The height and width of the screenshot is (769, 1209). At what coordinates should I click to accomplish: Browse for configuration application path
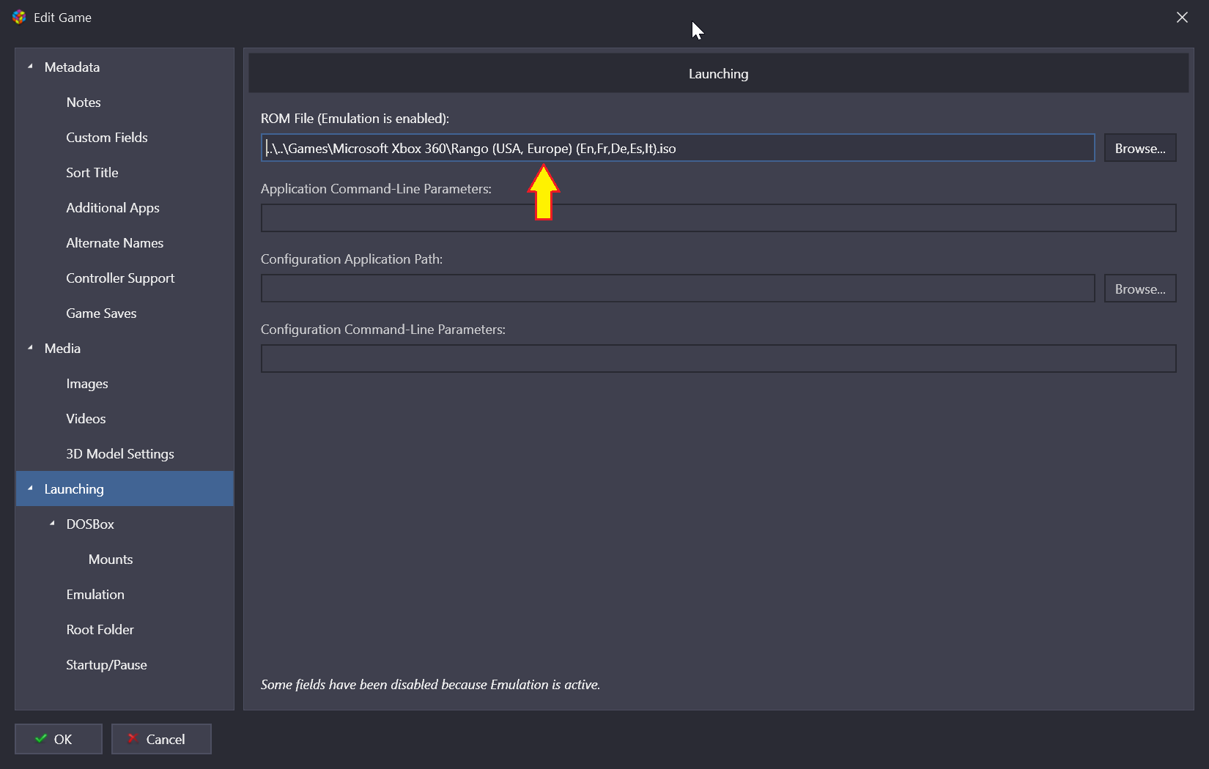1140,289
